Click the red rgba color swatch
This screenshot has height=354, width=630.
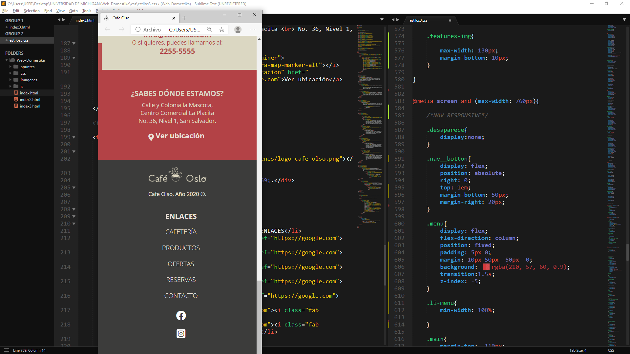click(x=486, y=267)
